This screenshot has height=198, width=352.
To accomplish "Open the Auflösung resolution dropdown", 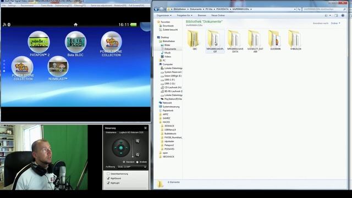I will 132,167.
